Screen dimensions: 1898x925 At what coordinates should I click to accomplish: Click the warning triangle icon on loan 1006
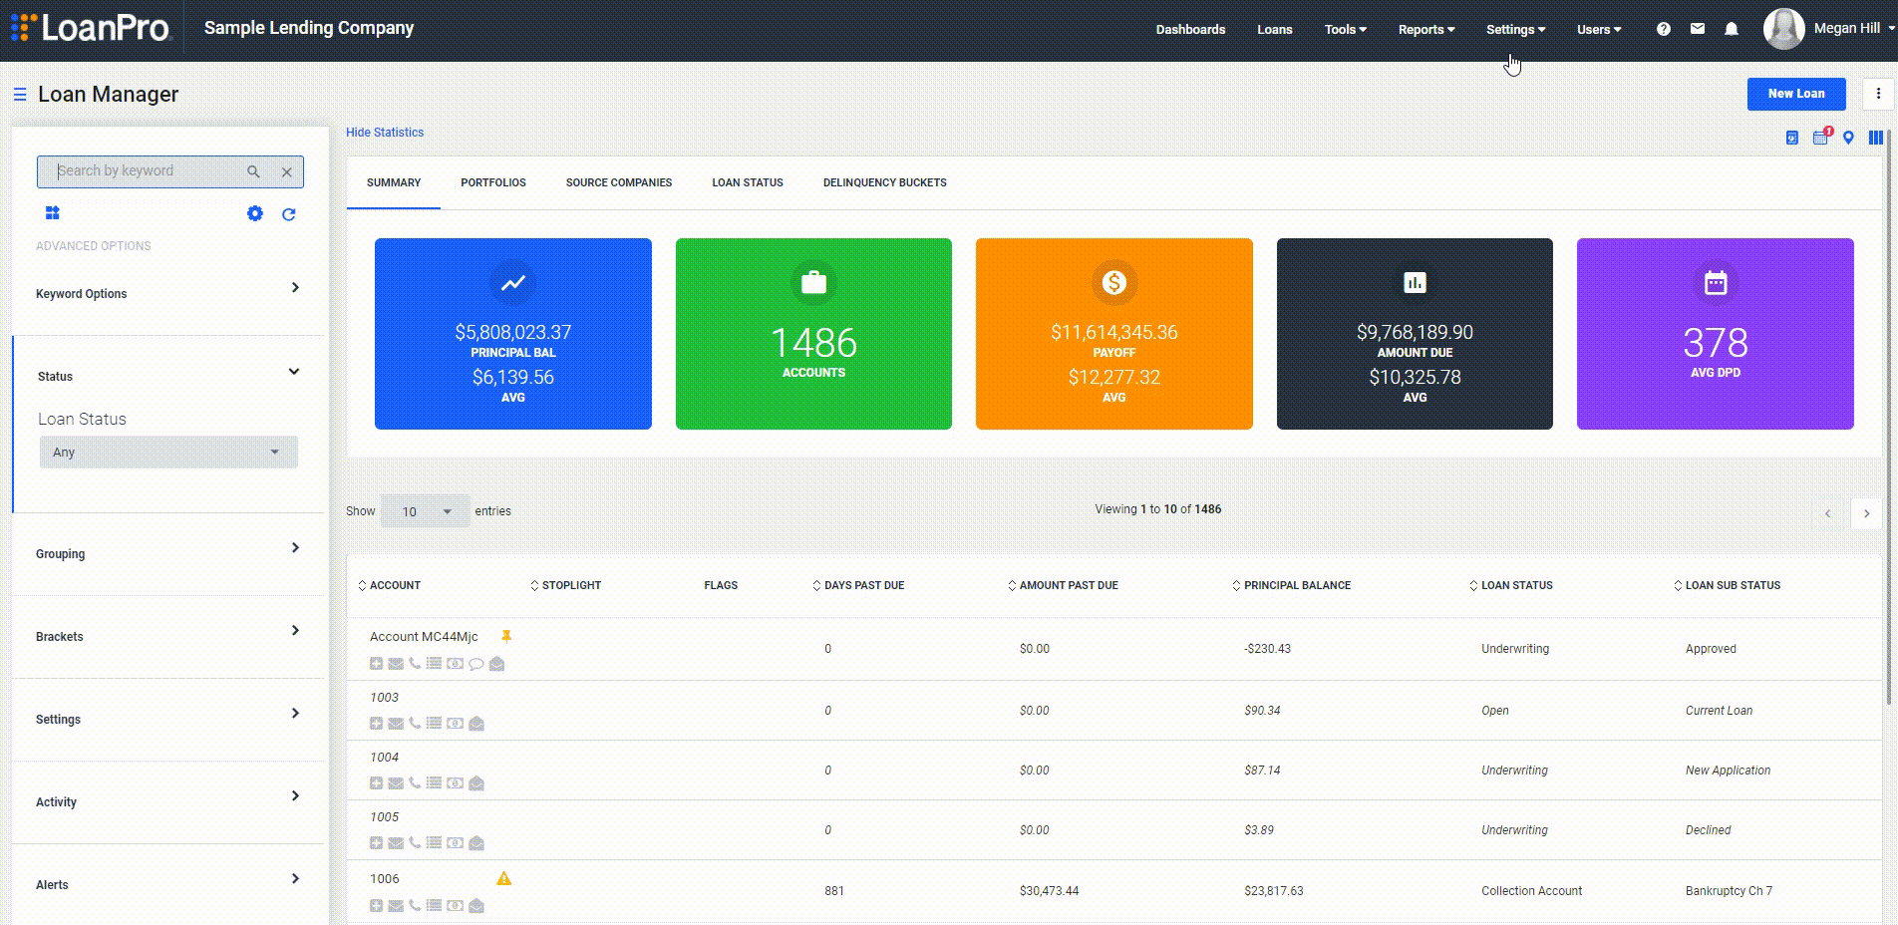coord(504,878)
